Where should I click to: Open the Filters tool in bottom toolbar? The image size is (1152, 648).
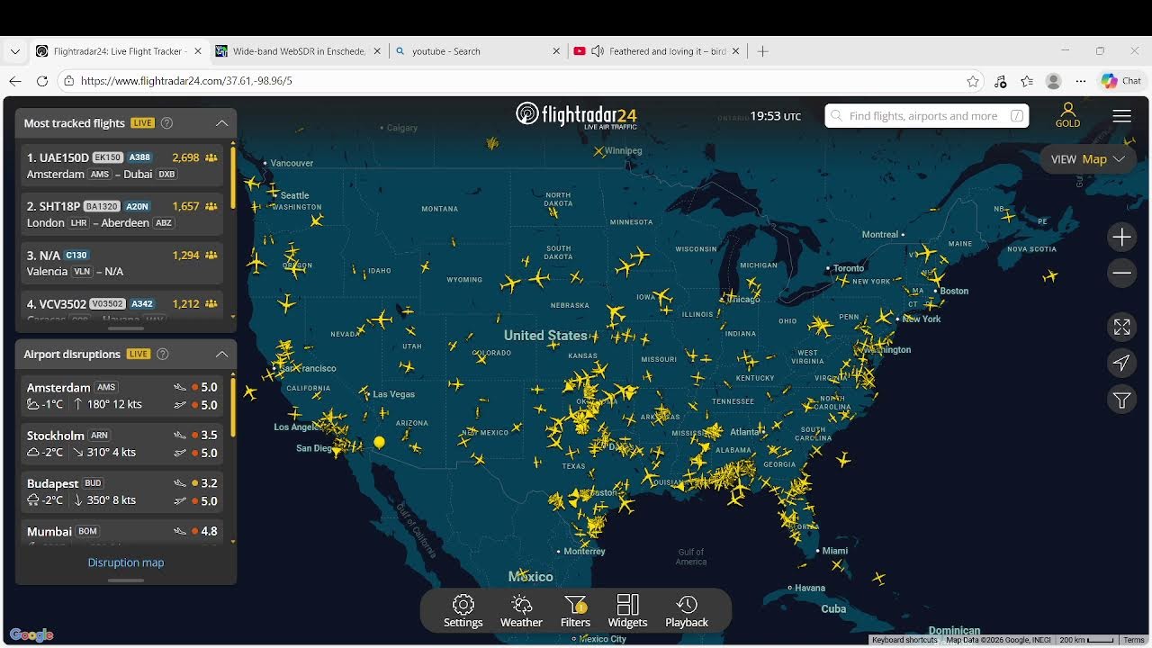(x=575, y=611)
